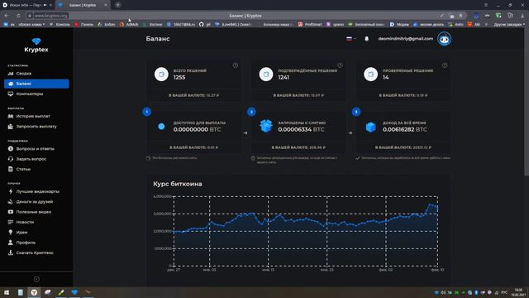This screenshot has width=529, height=298.
Task: Click help icon on Всего решений card
Action: pos(235,65)
